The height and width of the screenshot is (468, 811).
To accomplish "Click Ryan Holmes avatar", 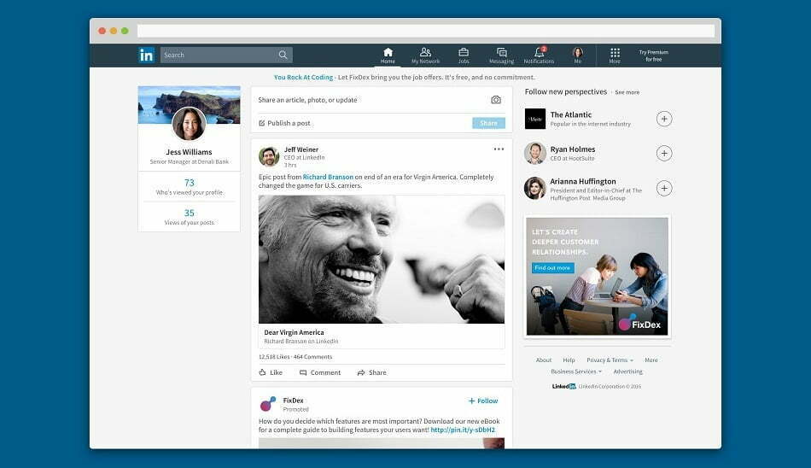I will 534,153.
